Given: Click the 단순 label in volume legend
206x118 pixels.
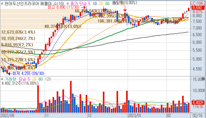Looking at the screenshot, I should coord(23,79).
